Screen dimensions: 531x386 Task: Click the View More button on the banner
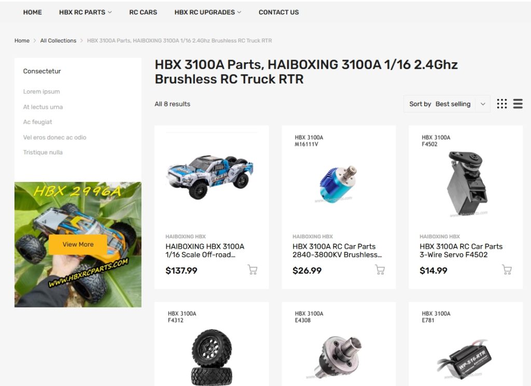tap(78, 244)
